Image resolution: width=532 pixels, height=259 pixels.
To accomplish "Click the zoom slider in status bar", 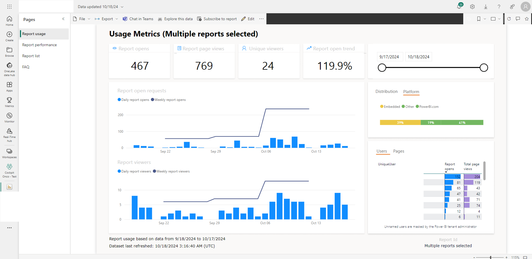I will coord(490,257).
